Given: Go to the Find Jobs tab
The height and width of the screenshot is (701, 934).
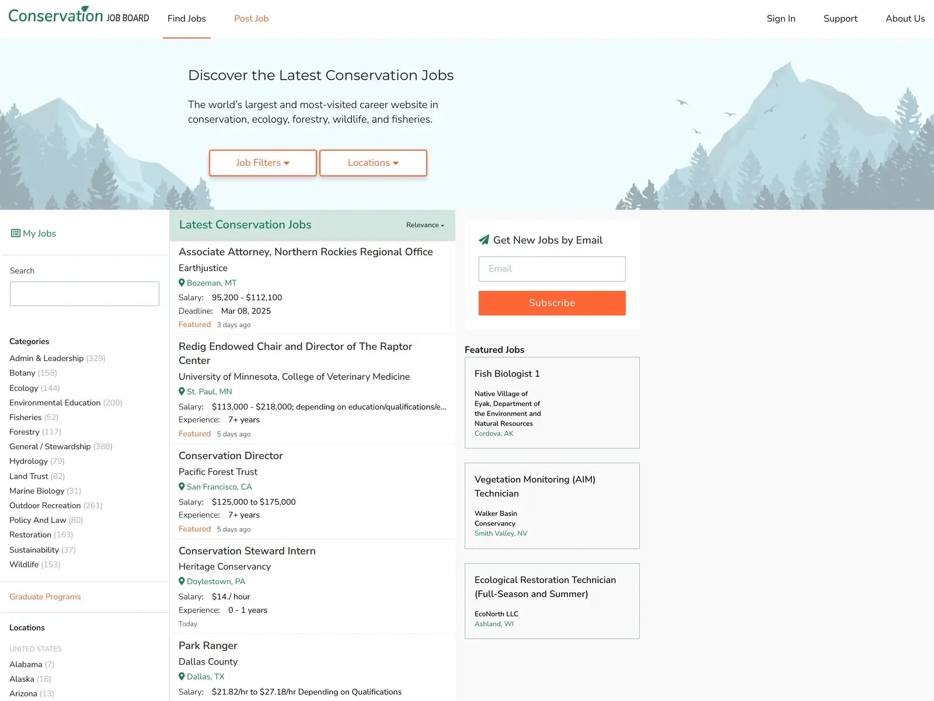Looking at the screenshot, I should [187, 19].
